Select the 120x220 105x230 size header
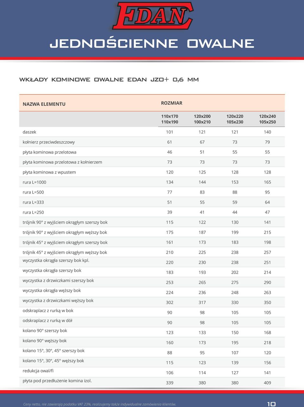The height and width of the screenshot is (407, 304). [235, 119]
